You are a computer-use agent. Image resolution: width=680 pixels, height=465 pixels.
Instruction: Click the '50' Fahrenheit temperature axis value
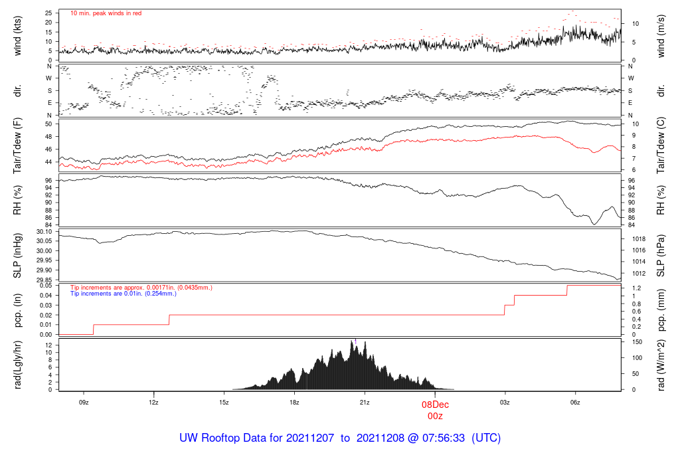point(48,124)
